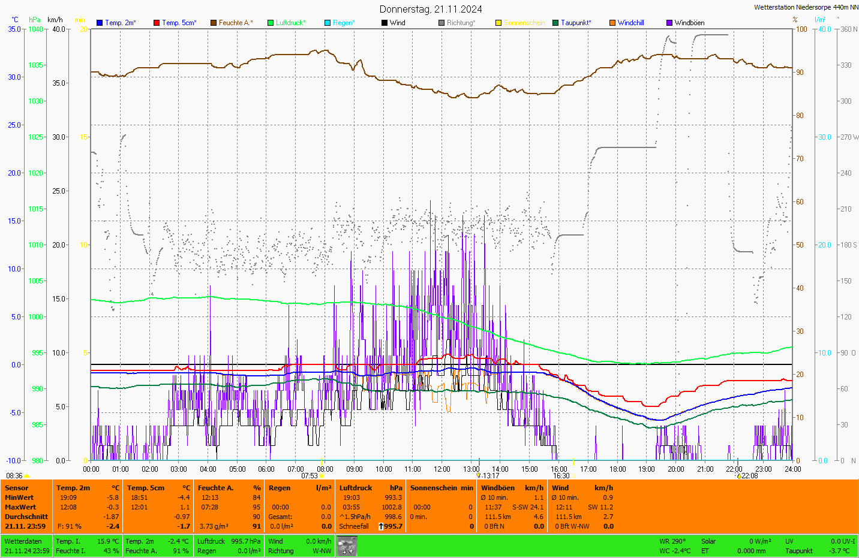
Task: Click the red Temp. 5cm legend square
Action: click(x=157, y=23)
